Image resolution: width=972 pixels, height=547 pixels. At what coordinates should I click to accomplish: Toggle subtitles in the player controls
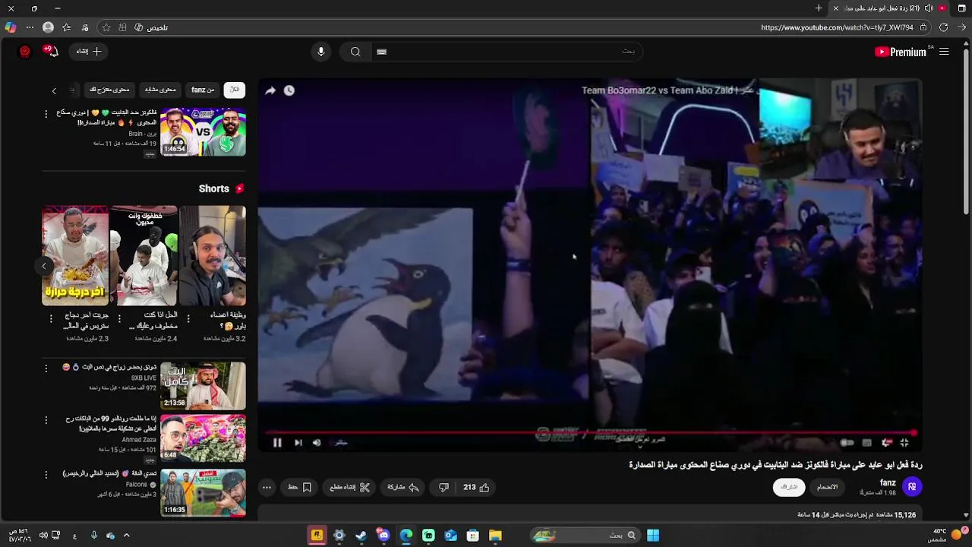pos(866,443)
